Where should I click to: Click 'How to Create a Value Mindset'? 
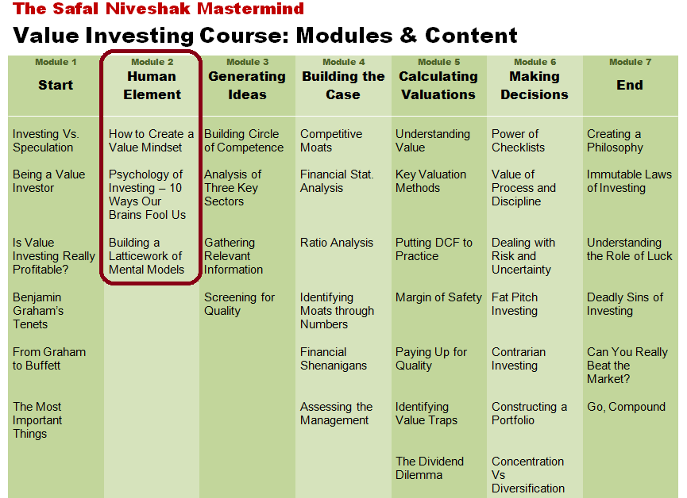point(151,140)
